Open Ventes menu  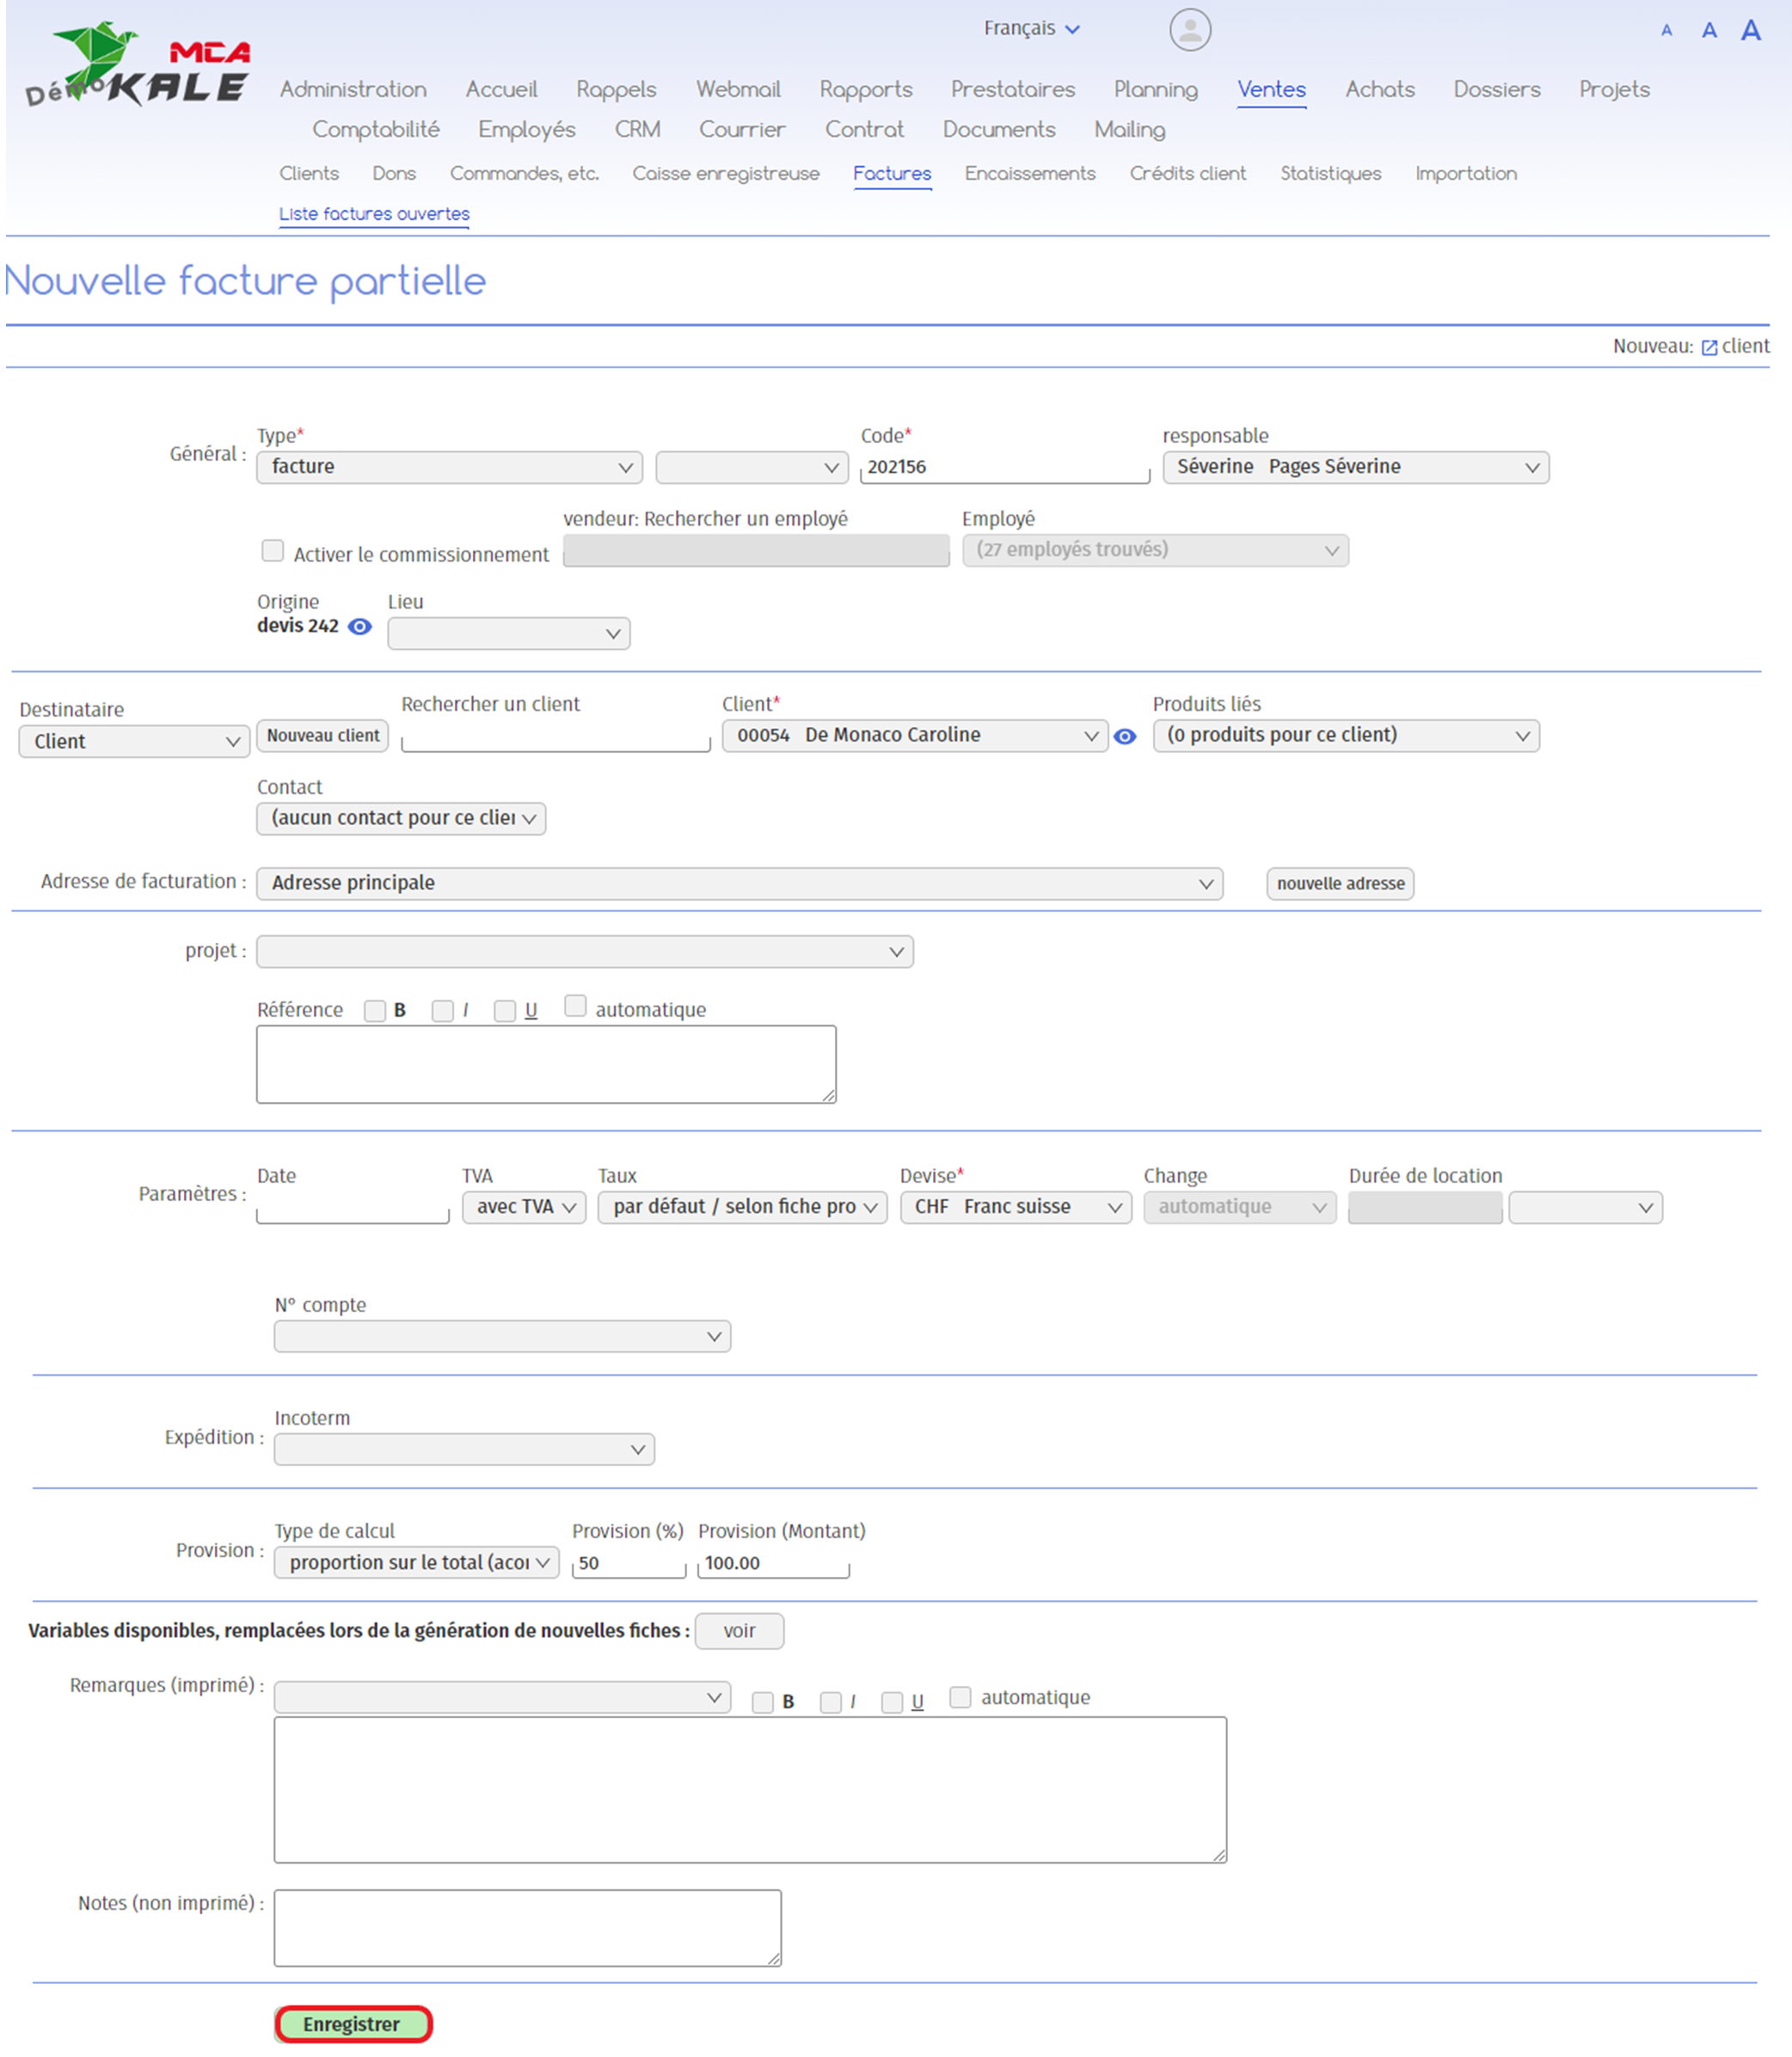coord(1271,89)
